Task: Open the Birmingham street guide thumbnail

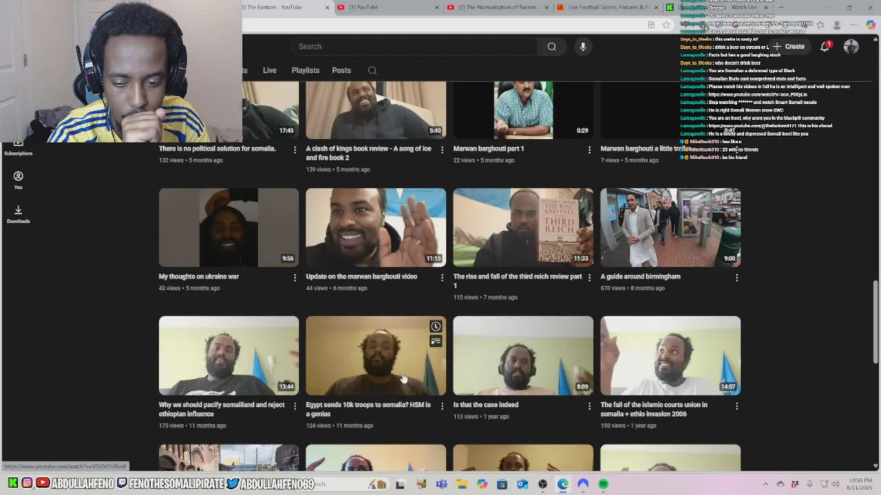Action: [670, 228]
